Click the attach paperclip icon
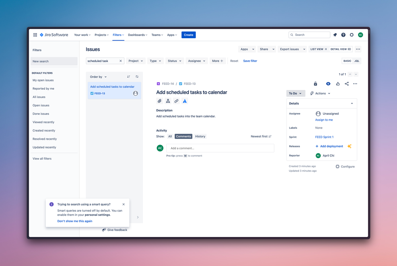397x266 pixels. pos(160,101)
